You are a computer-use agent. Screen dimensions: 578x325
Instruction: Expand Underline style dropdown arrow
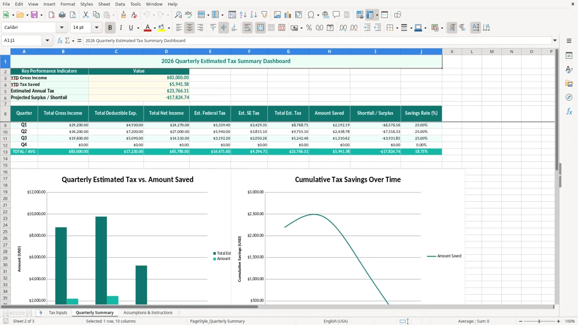coord(138,28)
